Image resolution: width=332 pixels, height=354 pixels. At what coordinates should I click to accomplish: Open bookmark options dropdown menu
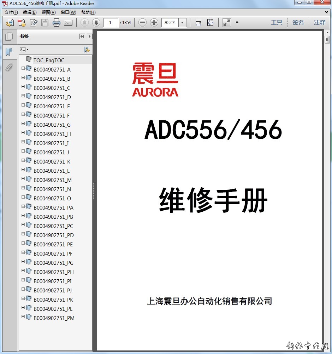tap(24, 50)
